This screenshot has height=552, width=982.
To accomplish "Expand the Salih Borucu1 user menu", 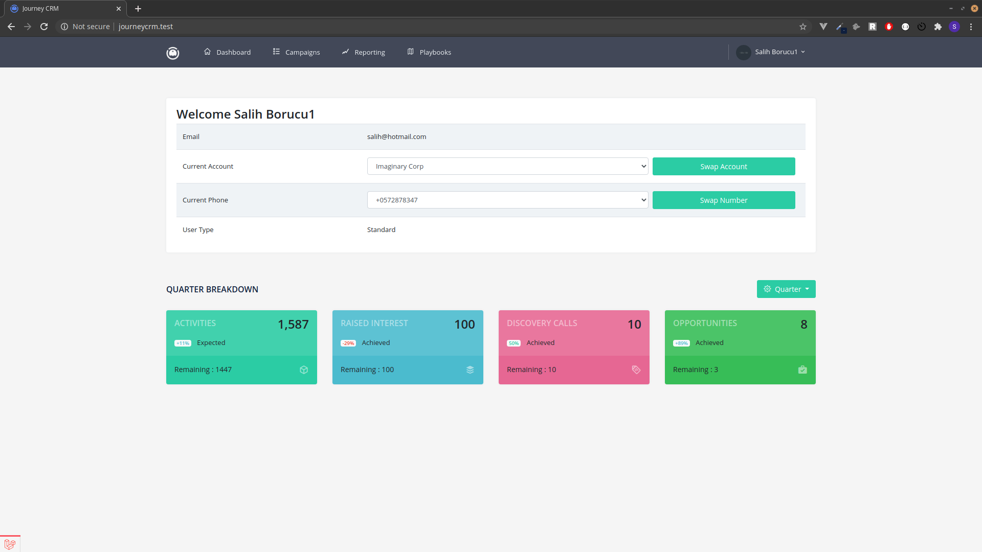I will [x=780, y=52].
